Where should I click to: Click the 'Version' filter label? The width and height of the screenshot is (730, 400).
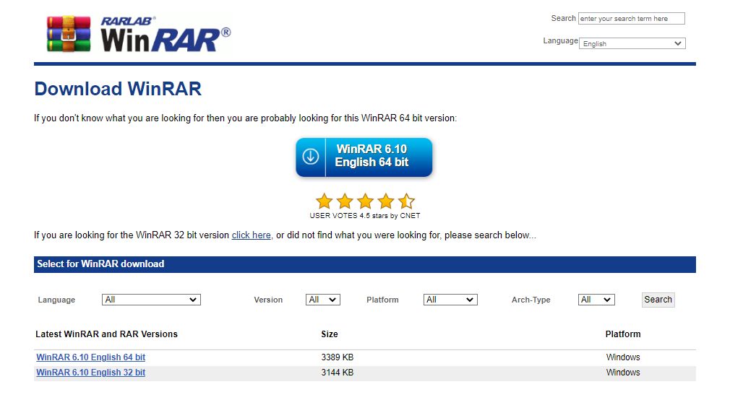pos(268,300)
